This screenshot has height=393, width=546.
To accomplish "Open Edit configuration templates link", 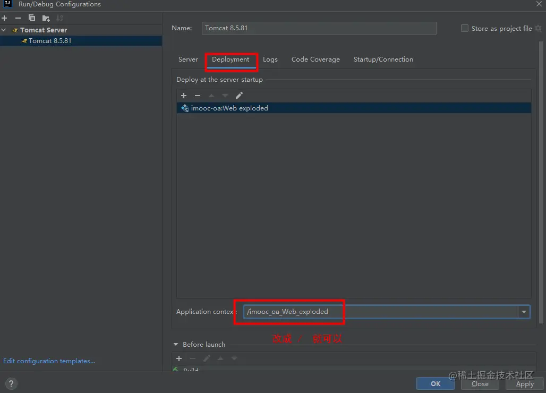I will 49,361.
